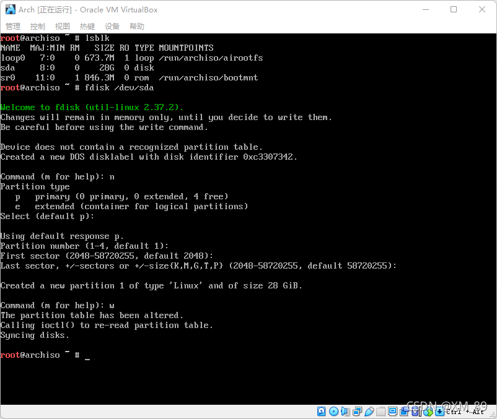
Task: Click the USB devices status icon
Action: coord(369,411)
